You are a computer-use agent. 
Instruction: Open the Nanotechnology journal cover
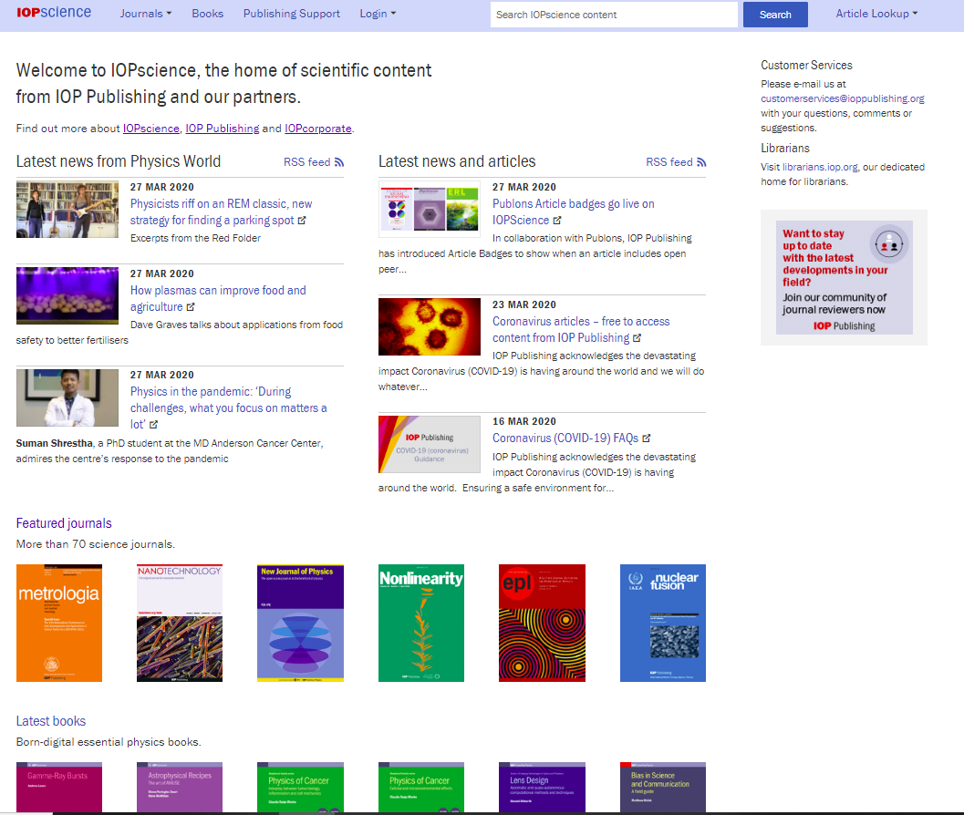pos(180,624)
